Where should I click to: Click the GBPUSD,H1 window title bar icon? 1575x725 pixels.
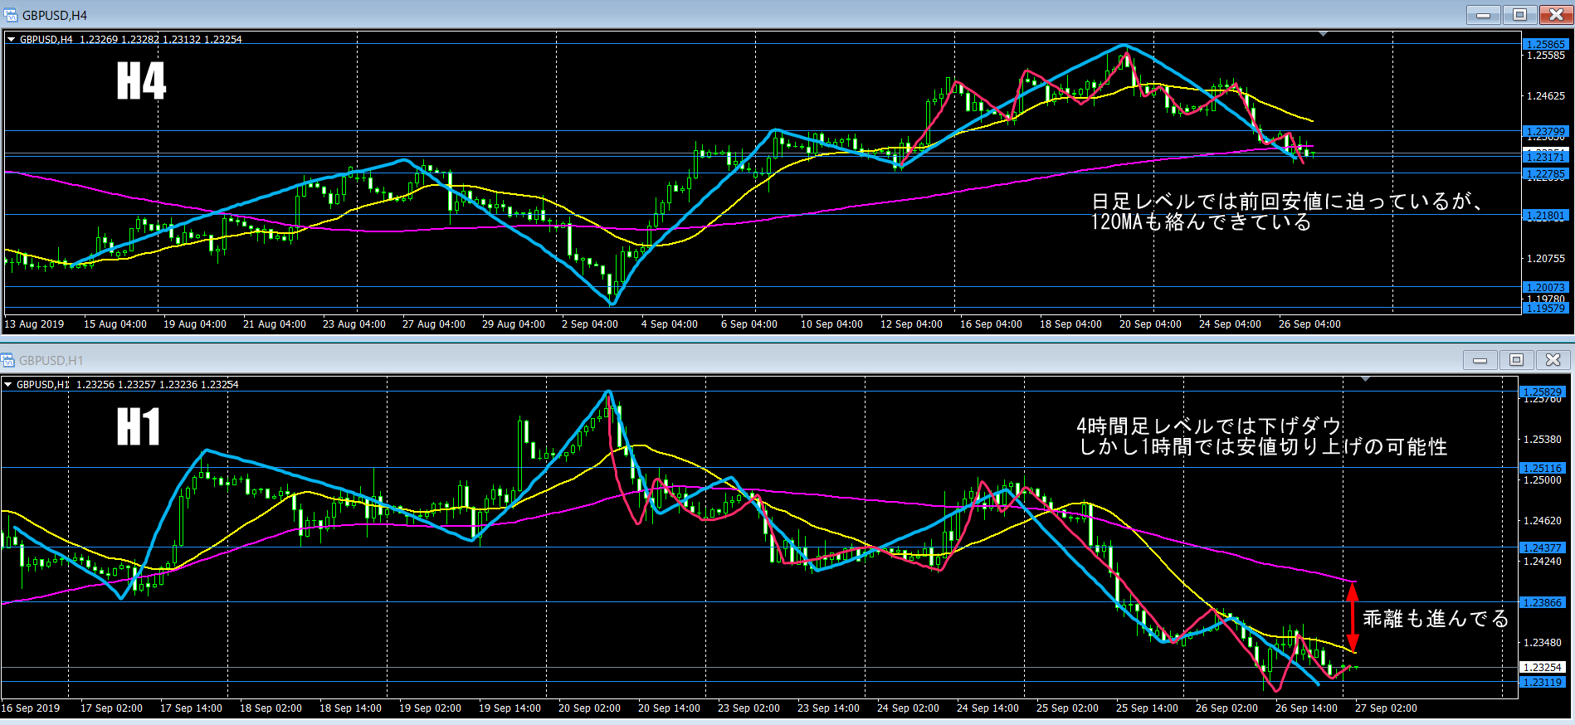7,360
